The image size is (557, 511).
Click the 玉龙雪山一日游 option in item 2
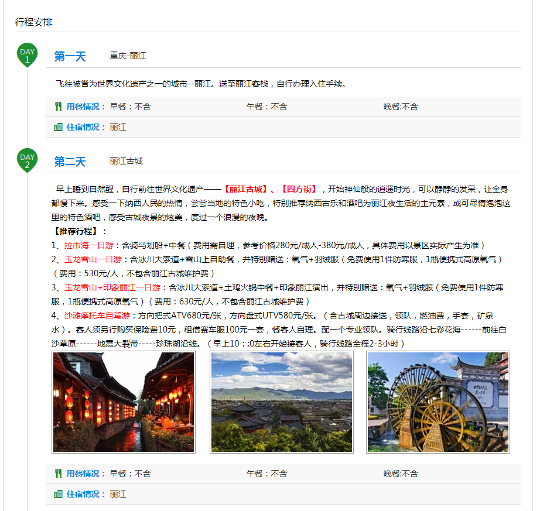click(x=93, y=259)
